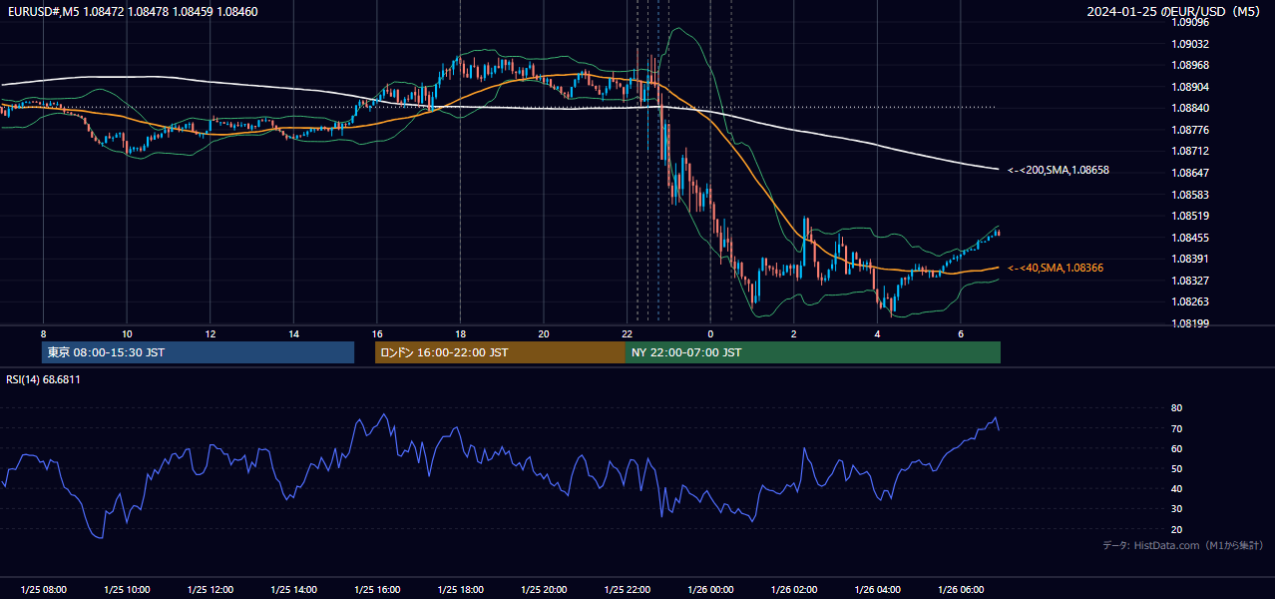Click price axis value 1.08583
This screenshot has height=599, width=1275.
pos(1189,195)
